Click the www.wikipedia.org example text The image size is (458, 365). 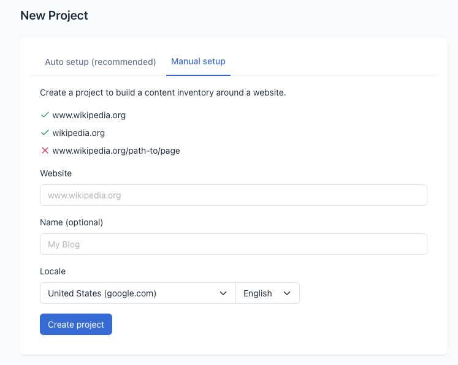[89, 115]
